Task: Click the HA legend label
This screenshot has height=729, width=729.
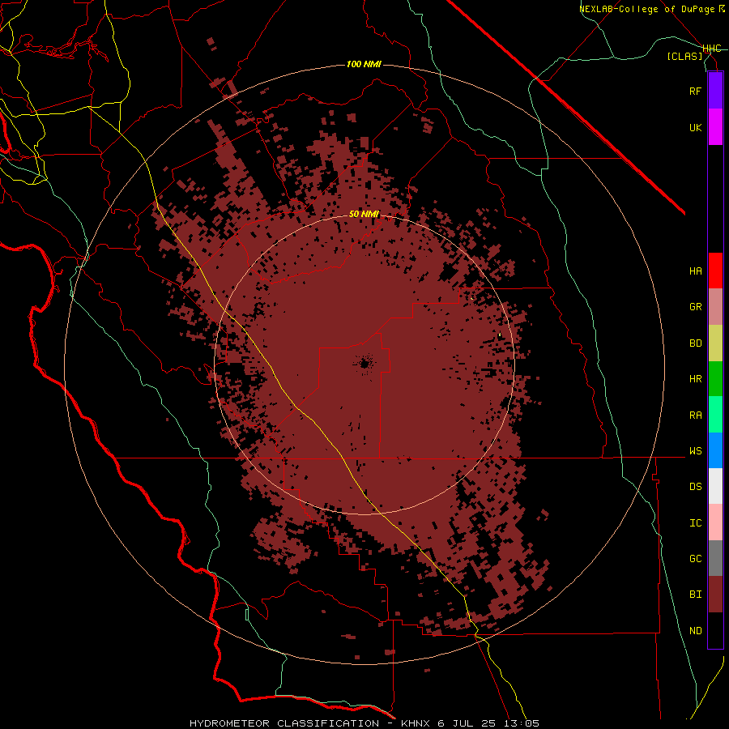Action: coord(696,271)
